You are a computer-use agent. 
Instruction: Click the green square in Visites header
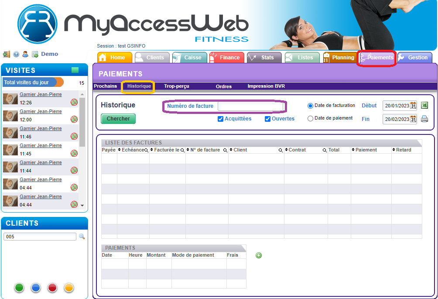[x=75, y=70]
